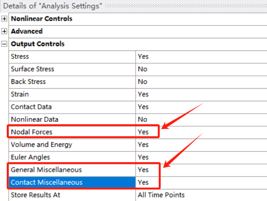
Task: Select the Contact Miscellaneous property row
Action: [138, 182]
